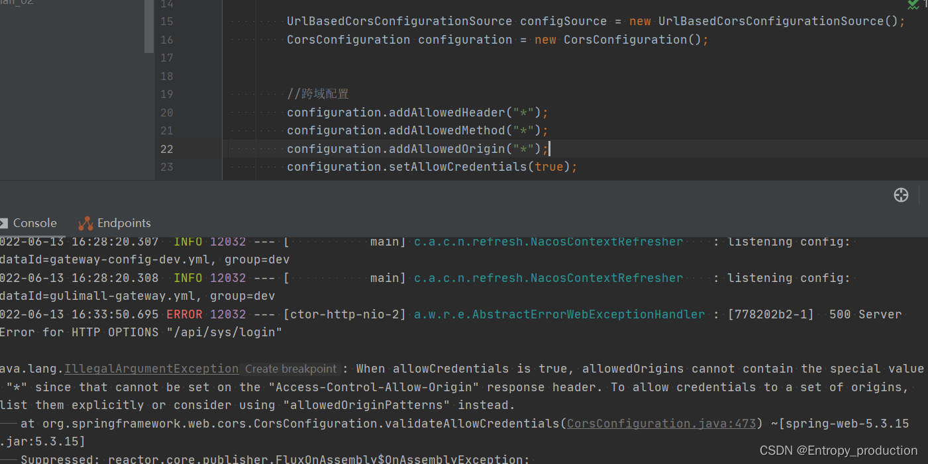Click the "/api/sys/login" error text
The width and height of the screenshot is (928, 464).
tap(224, 332)
